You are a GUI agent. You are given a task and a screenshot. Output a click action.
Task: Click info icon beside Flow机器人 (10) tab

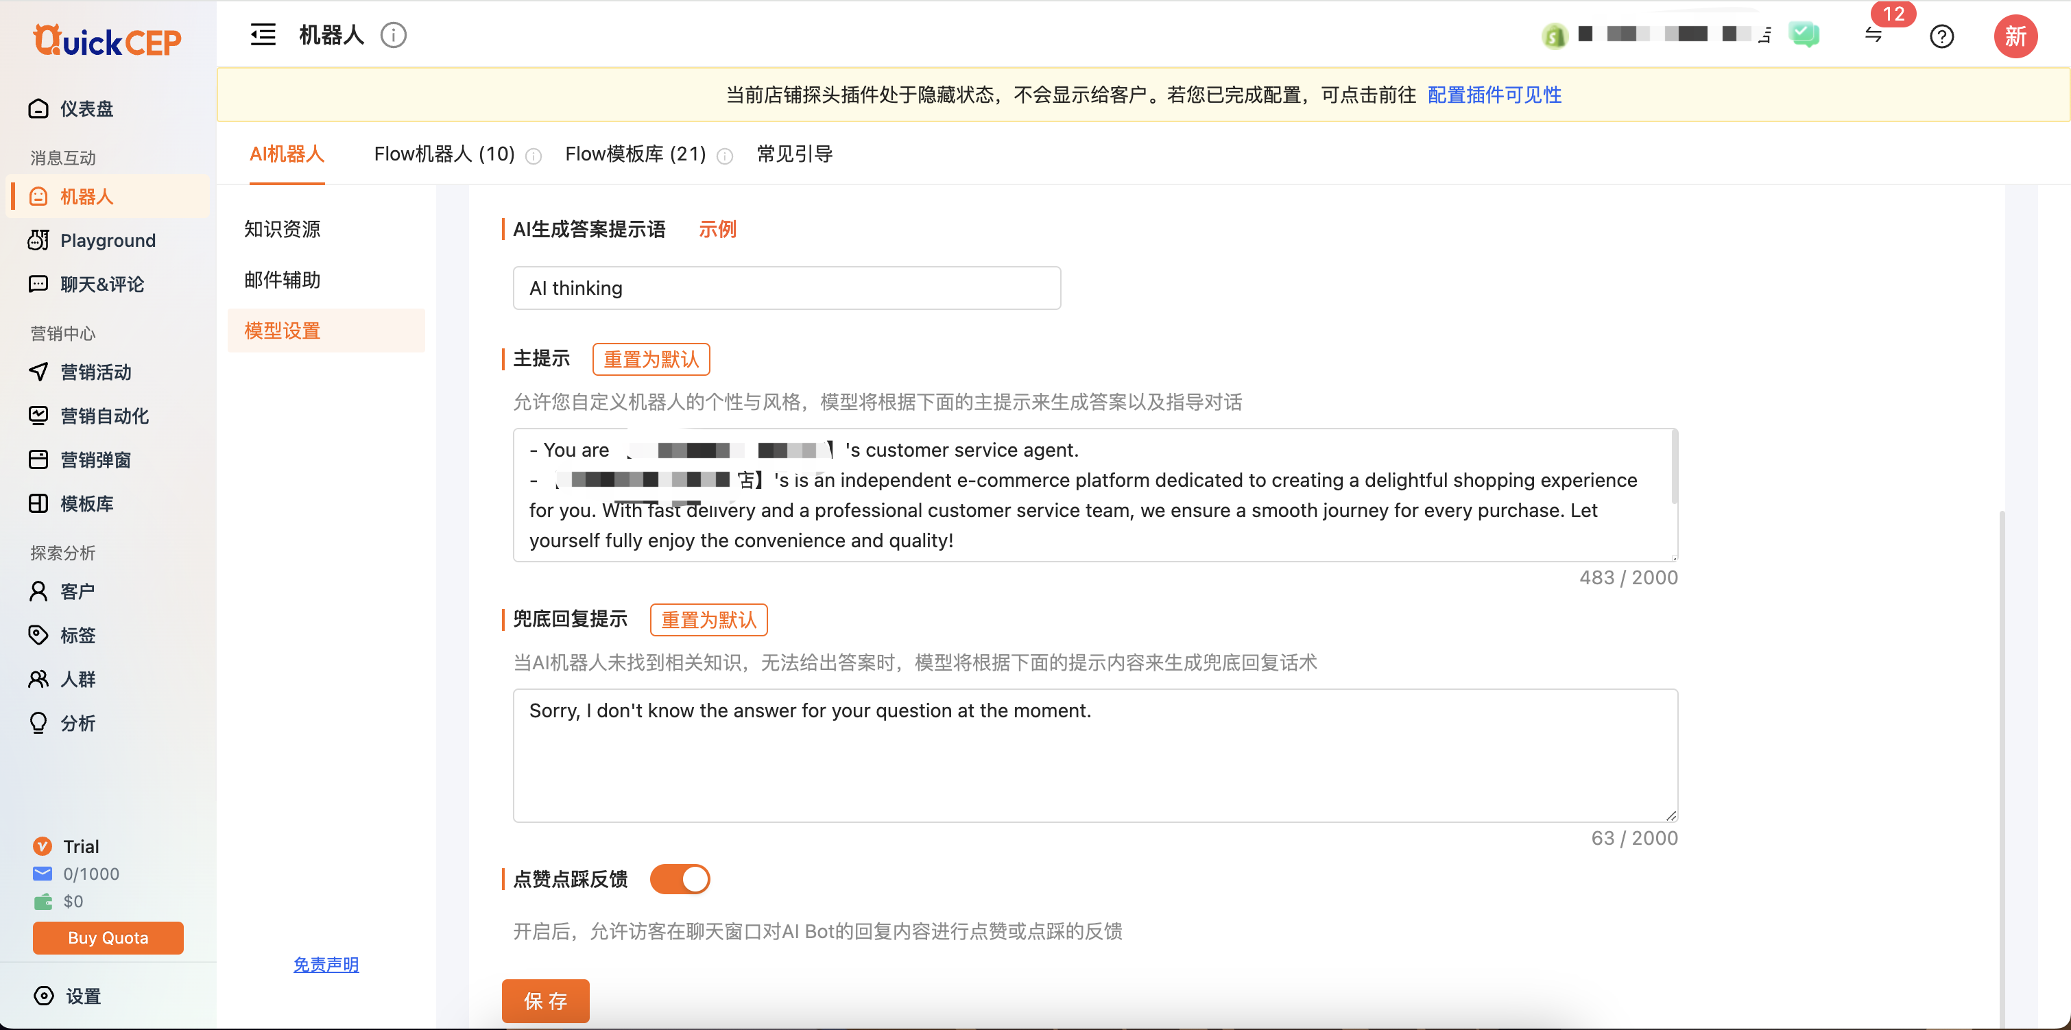pos(534,156)
